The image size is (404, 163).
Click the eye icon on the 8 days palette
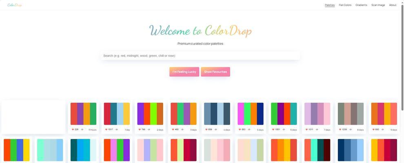point(351,130)
